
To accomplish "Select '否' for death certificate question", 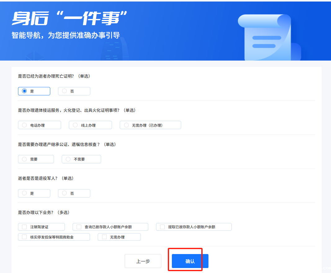I will [x=65, y=91].
